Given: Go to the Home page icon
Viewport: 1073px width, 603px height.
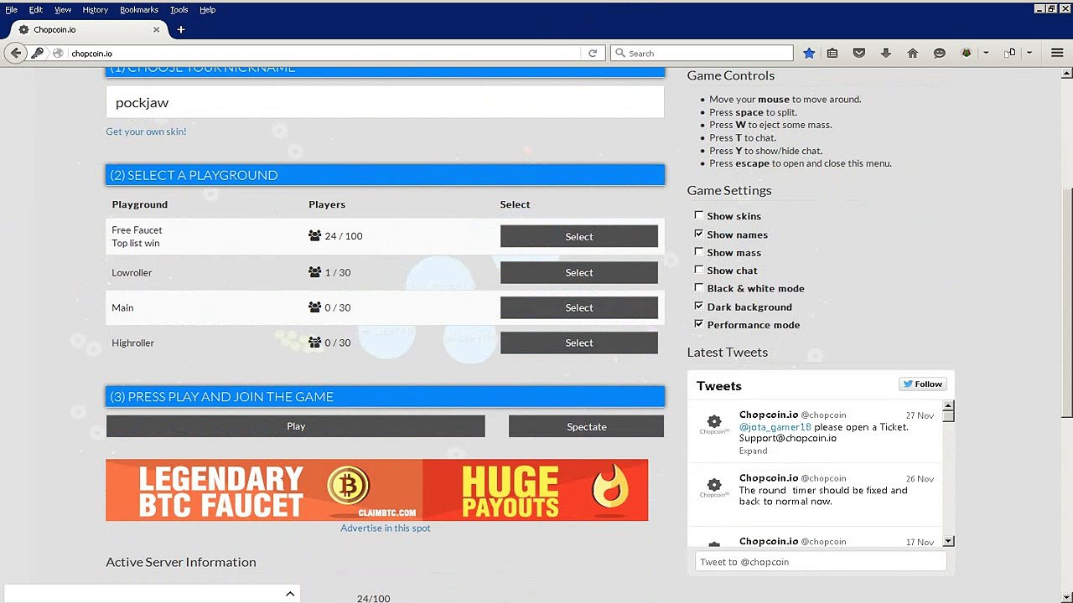Looking at the screenshot, I should coord(913,53).
